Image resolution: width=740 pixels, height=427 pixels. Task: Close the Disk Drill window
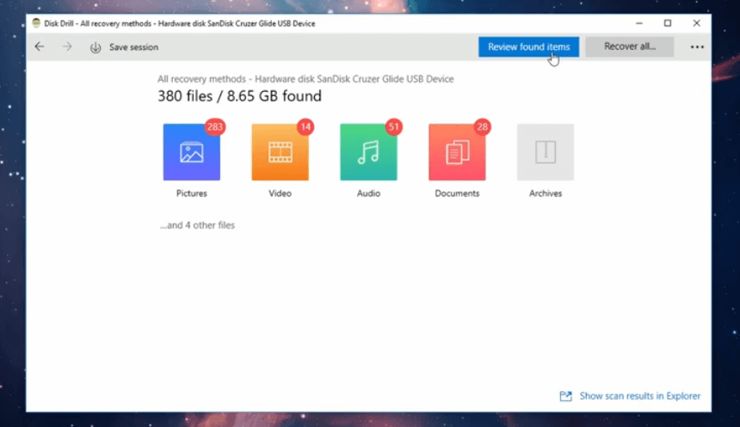click(x=696, y=23)
